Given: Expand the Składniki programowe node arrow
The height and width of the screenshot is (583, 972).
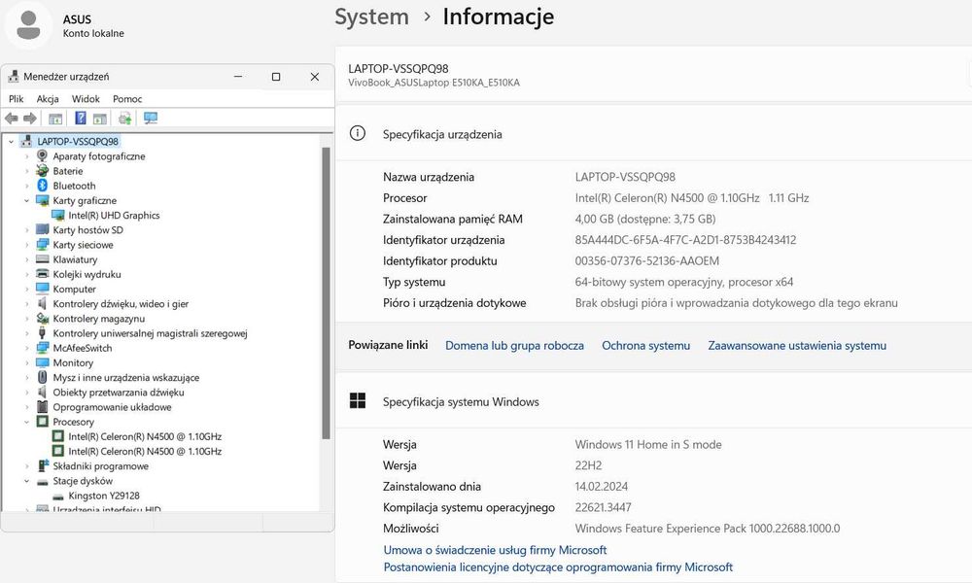Looking at the screenshot, I should coord(26,465).
